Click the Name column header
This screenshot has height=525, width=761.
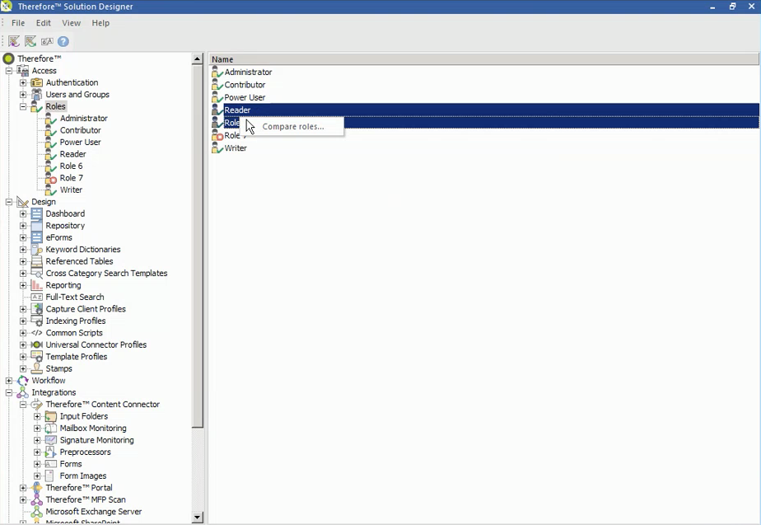221,59
